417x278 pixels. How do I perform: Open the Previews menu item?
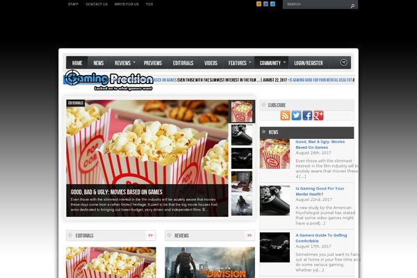[153, 63]
